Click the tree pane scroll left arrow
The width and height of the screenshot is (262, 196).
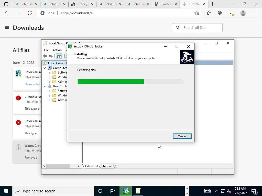tap(44, 166)
